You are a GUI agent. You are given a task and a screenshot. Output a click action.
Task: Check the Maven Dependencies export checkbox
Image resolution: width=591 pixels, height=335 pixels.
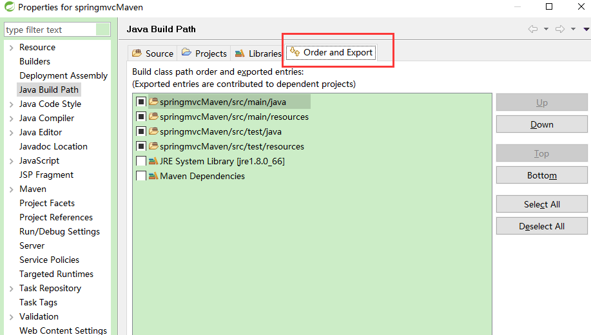click(141, 176)
